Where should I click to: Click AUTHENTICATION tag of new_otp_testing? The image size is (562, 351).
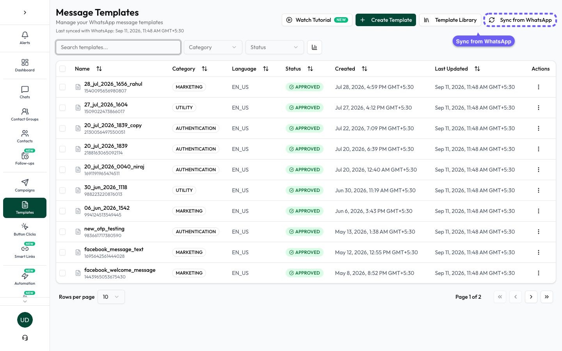pos(196,232)
